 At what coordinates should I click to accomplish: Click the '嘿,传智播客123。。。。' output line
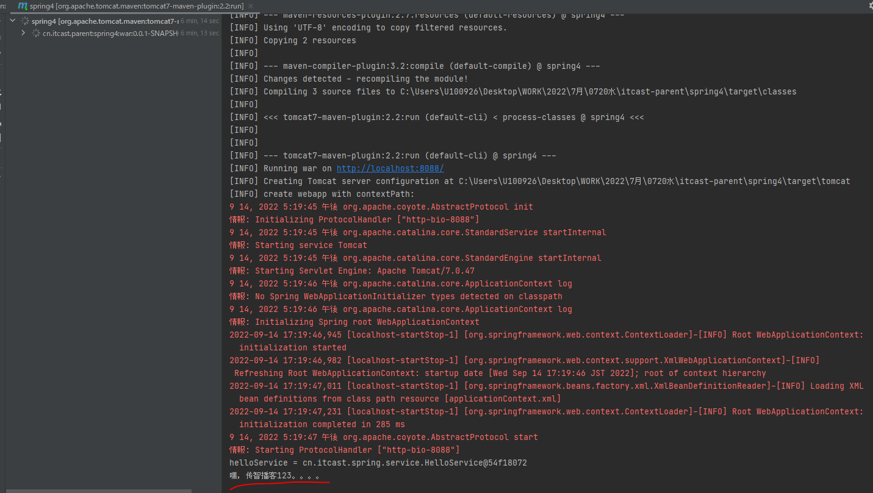[x=275, y=475]
